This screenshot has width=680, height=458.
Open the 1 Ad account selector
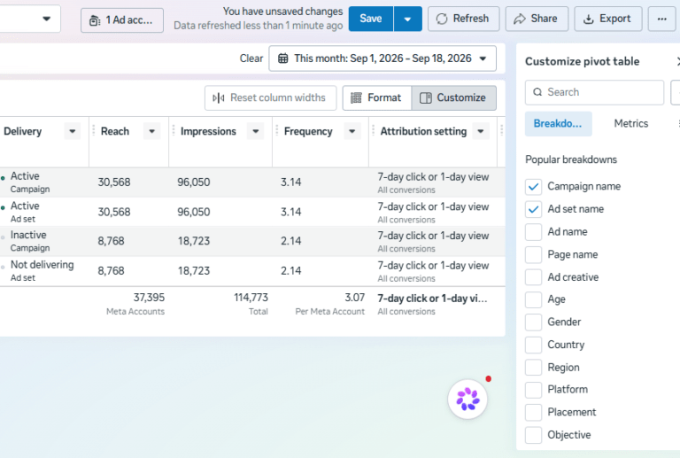[x=122, y=20]
